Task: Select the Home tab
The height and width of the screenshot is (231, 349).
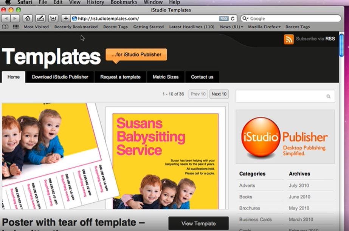Action: [x=14, y=77]
